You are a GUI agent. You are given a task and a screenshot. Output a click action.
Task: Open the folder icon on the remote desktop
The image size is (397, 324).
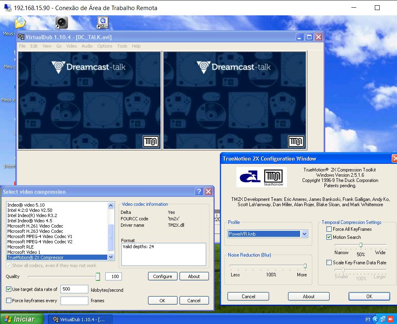click(20, 22)
